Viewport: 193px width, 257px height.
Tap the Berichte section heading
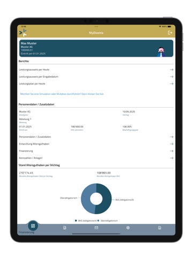click(x=24, y=61)
